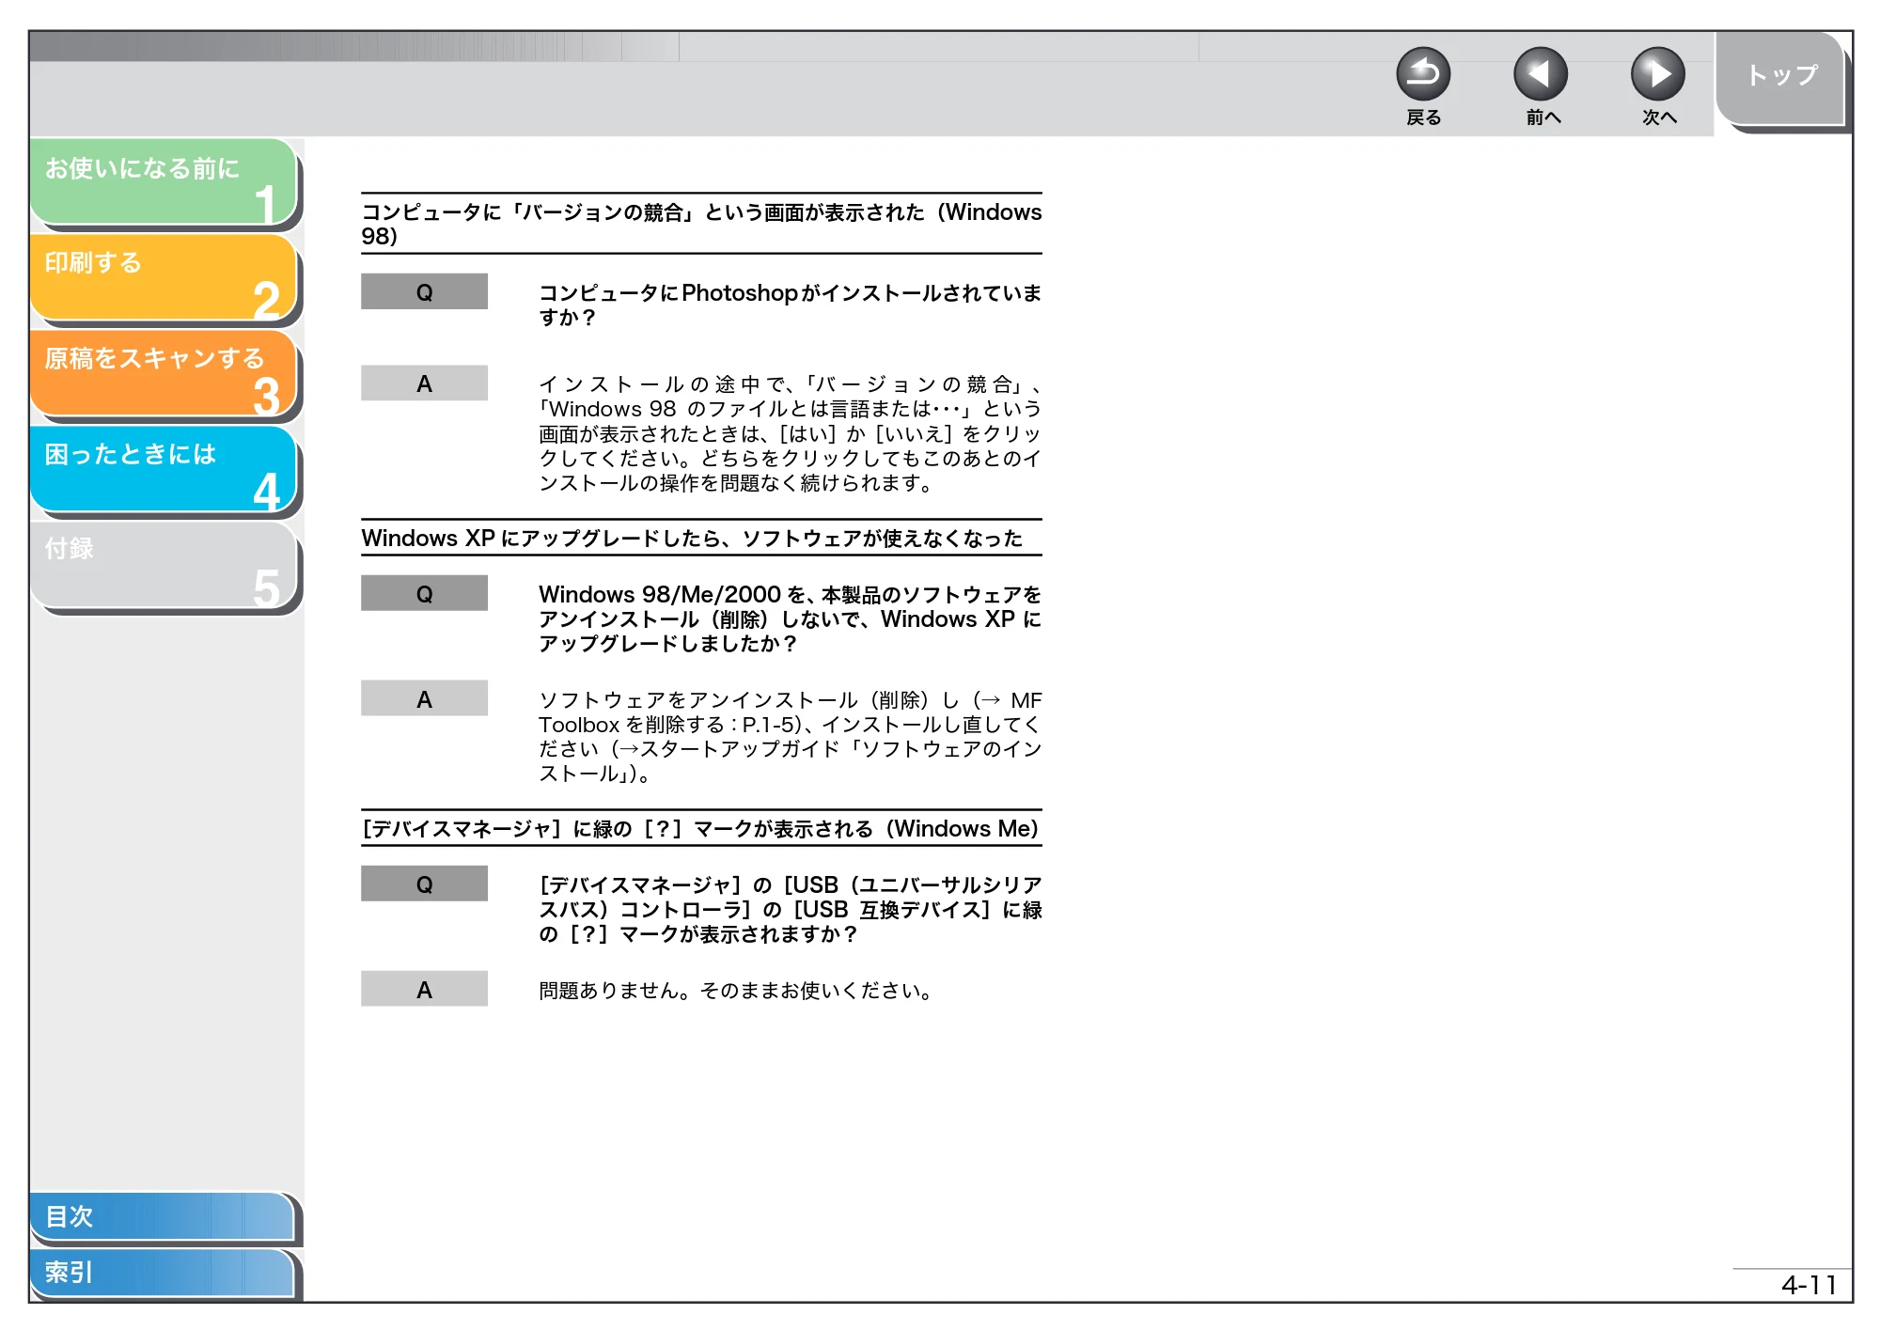Screen dimensions: 1880x1330
Task: Click the heading about バージョンの競合 (Windows 98)
Action: point(701,224)
